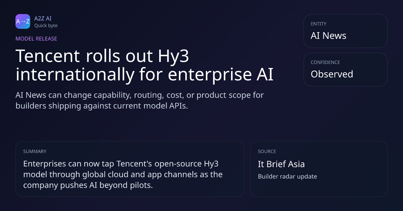403x211 pixels.
Task: Select the A2Z AI brand name
Action: tap(43, 18)
